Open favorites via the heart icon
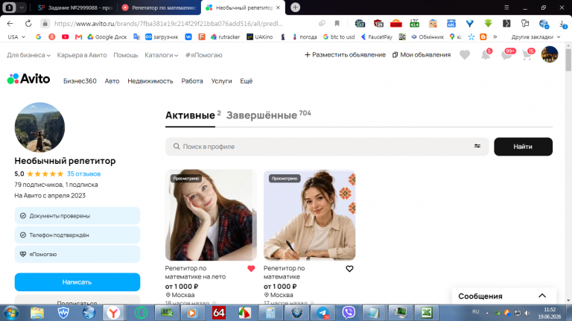This screenshot has width=572, height=321. click(x=465, y=55)
